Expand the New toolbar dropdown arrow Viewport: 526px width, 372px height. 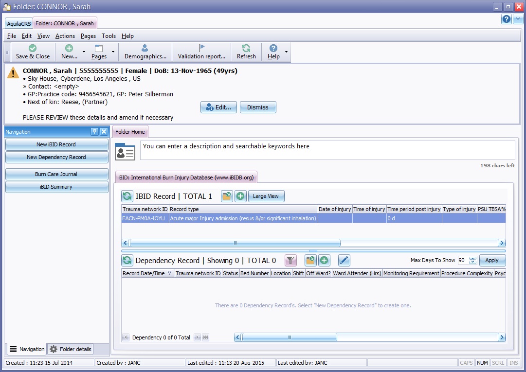click(x=84, y=52)
